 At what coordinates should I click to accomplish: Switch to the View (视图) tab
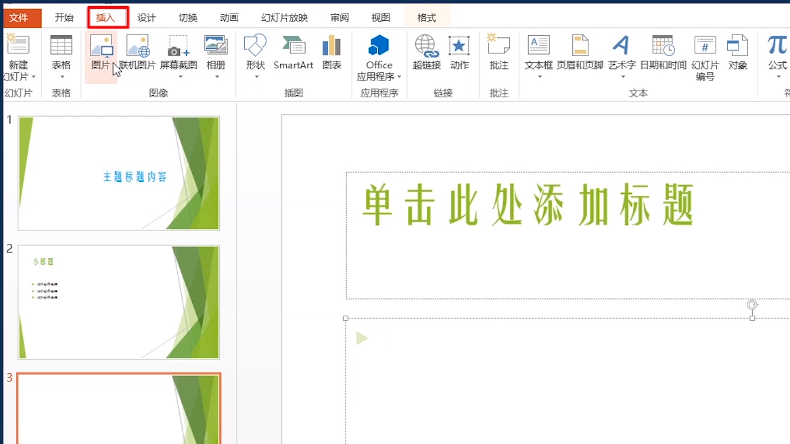(381, 18)
